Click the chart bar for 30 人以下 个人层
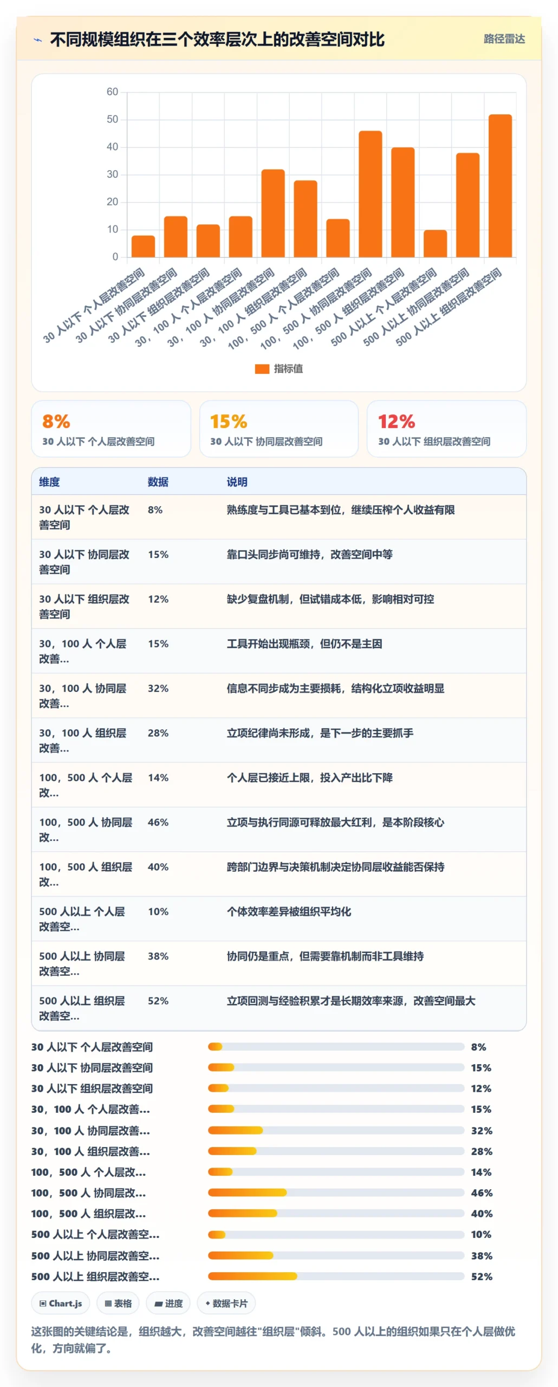558x1387 pixels. click(143, 246)
